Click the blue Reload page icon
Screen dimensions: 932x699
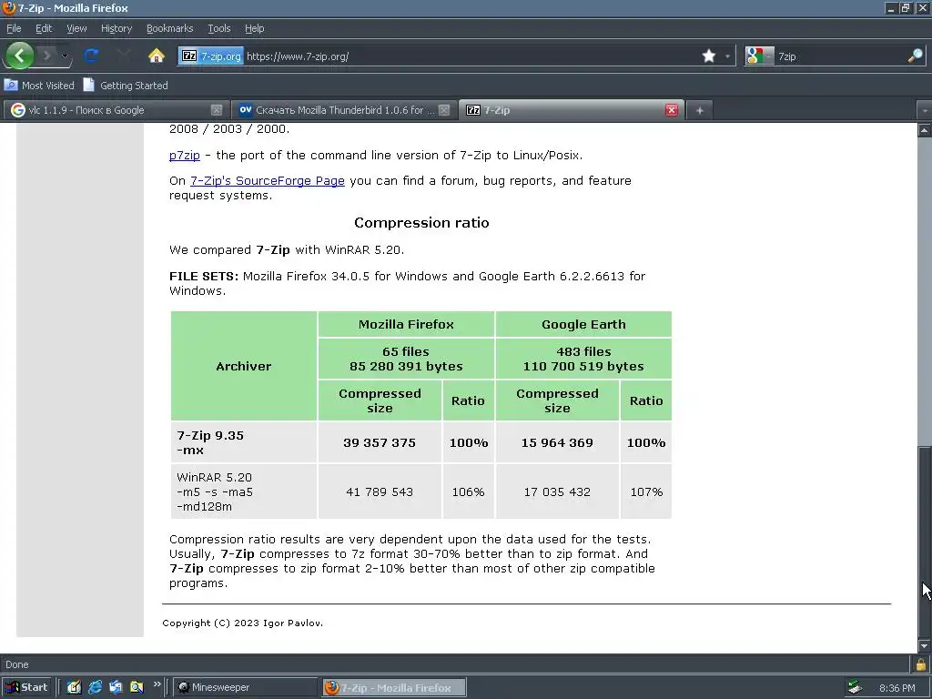tap(91, 56)
